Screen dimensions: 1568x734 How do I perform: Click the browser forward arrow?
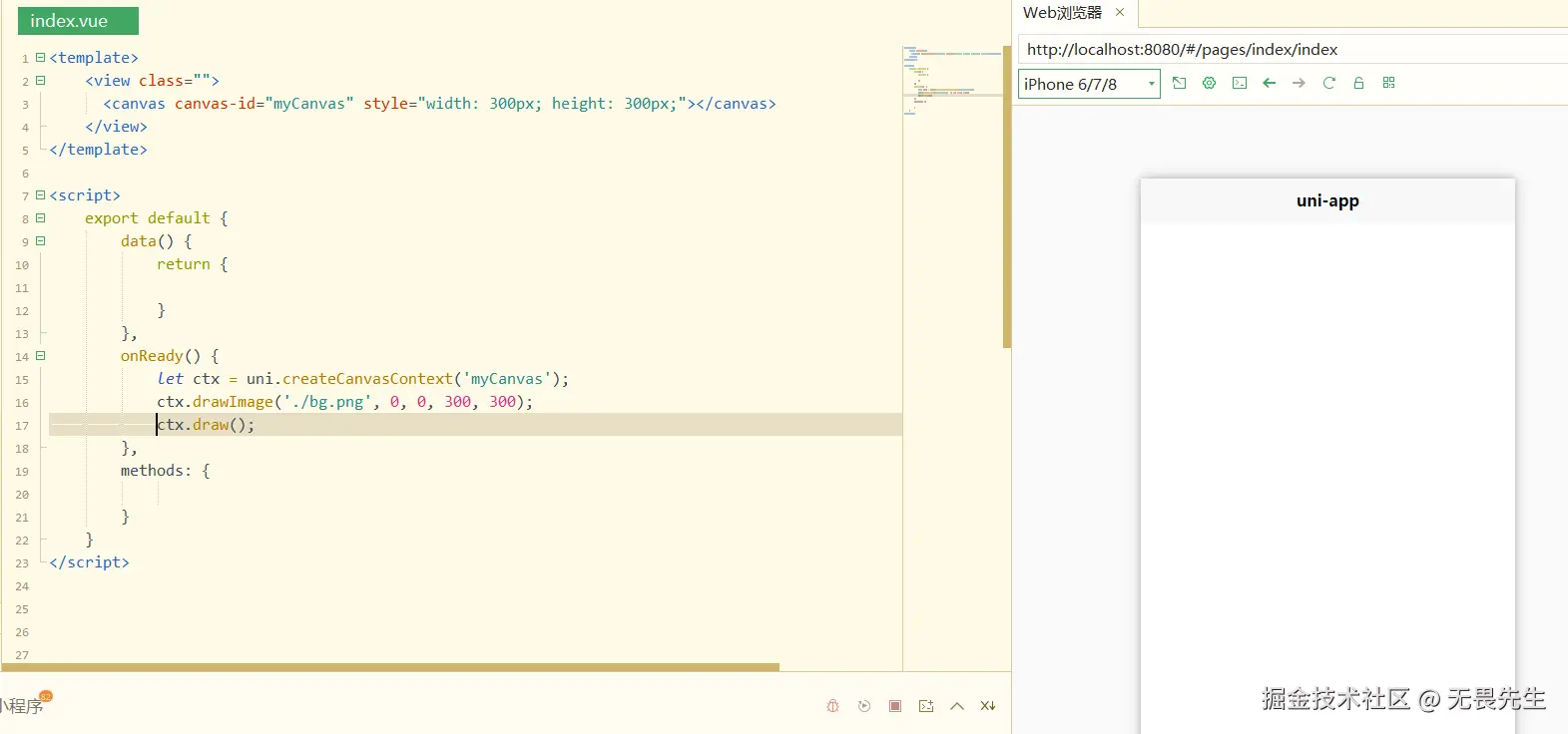click(x=1299, y=84)
